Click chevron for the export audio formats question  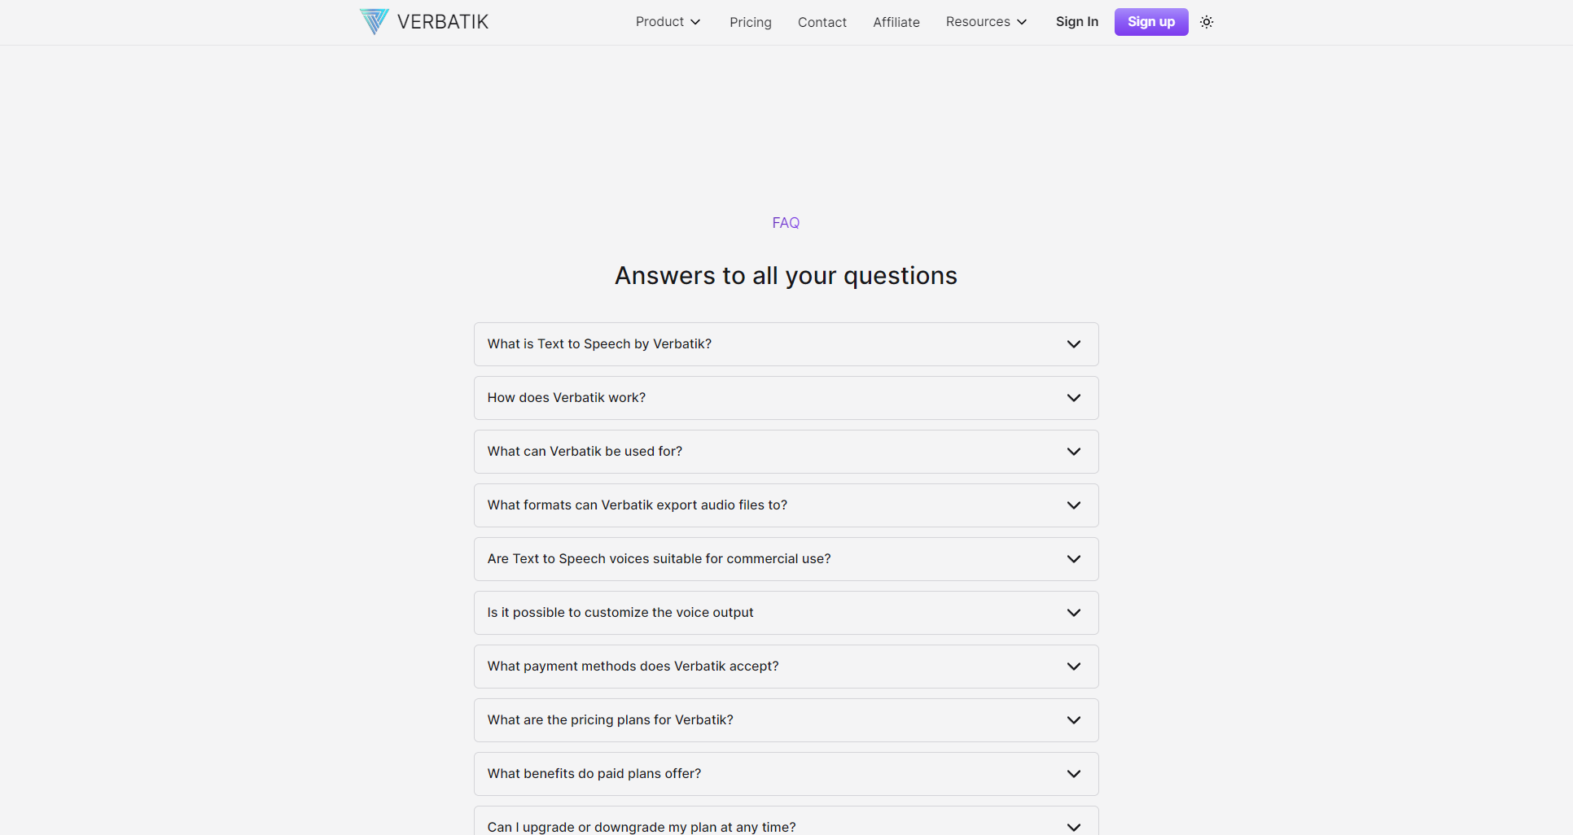tap(1074, 505)
